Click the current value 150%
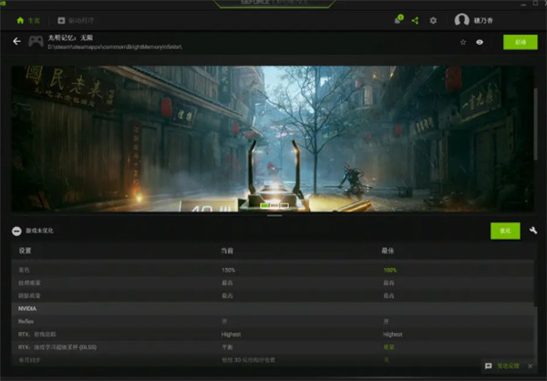This screenshot has width=547, height=381. click(228, 270)
